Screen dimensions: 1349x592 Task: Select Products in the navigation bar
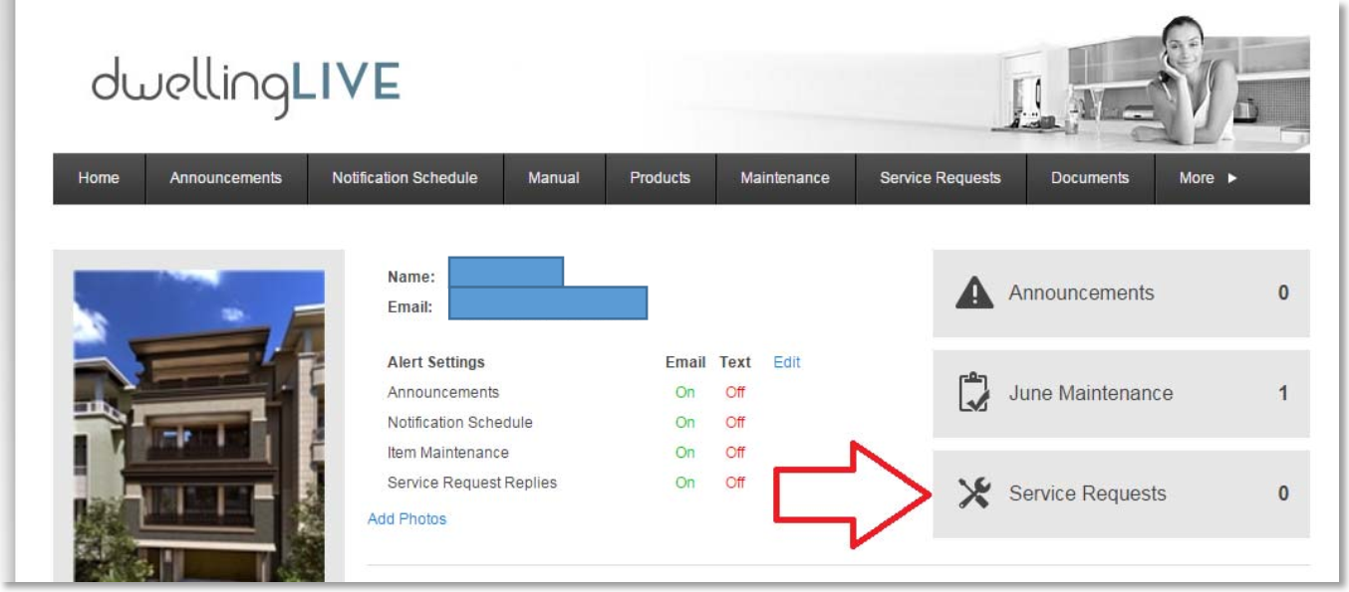[x=660, y=179]
